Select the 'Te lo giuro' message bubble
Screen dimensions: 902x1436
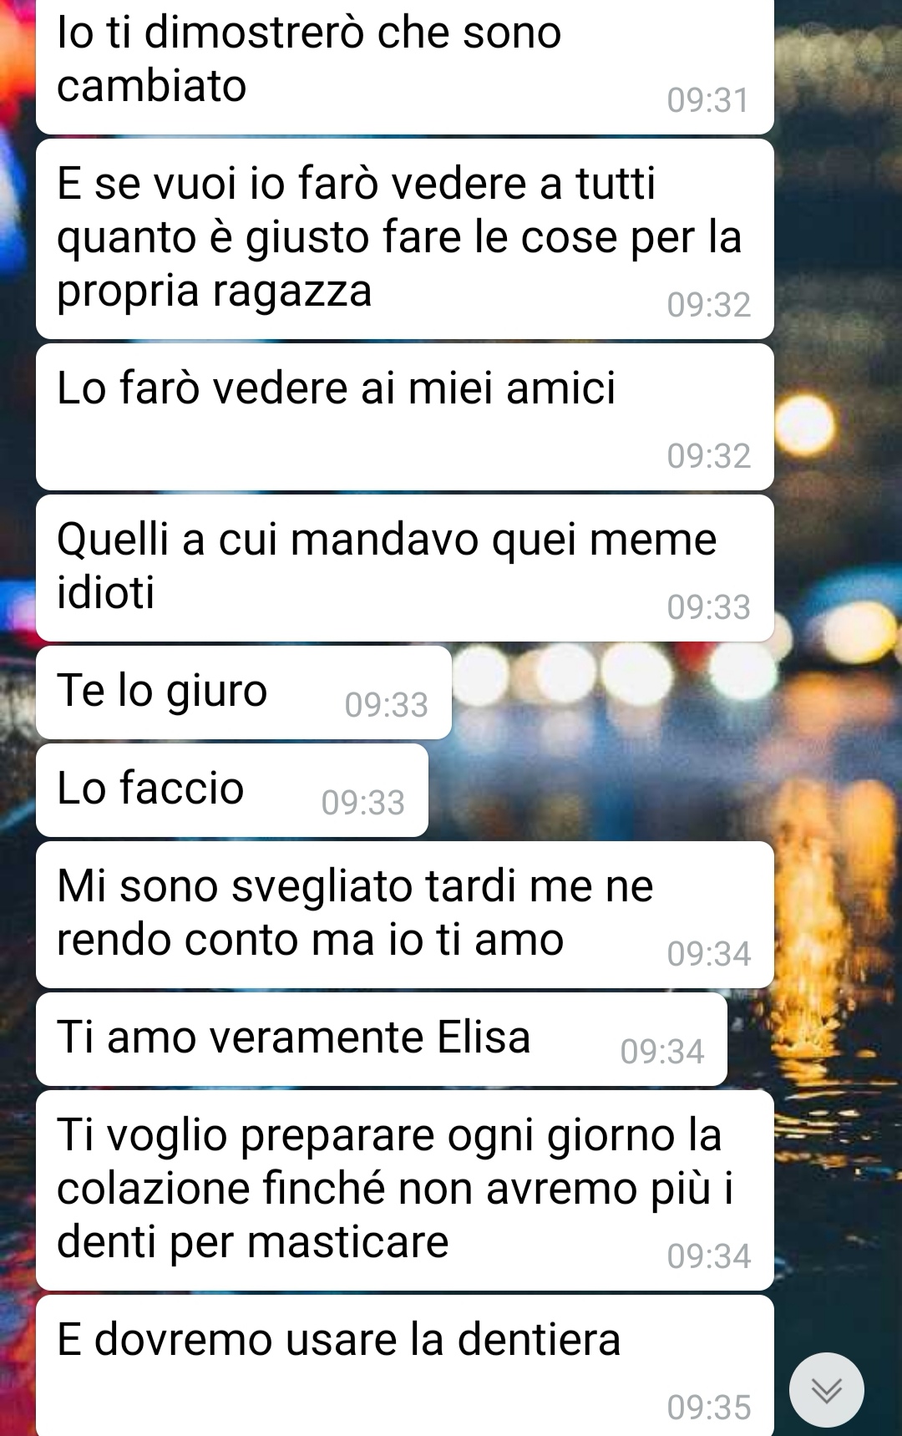[244, 693]
